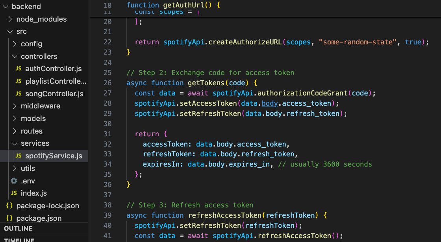Expand the TIMELINE panel section
441x242 pixels.
coord(19,240)
